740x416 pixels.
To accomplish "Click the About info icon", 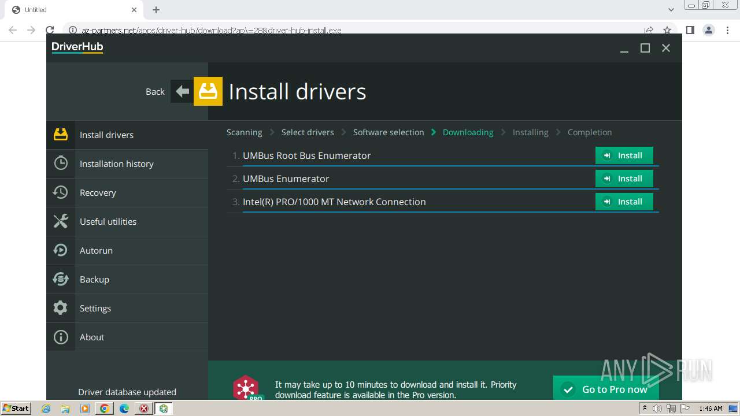I will point(61,337).
